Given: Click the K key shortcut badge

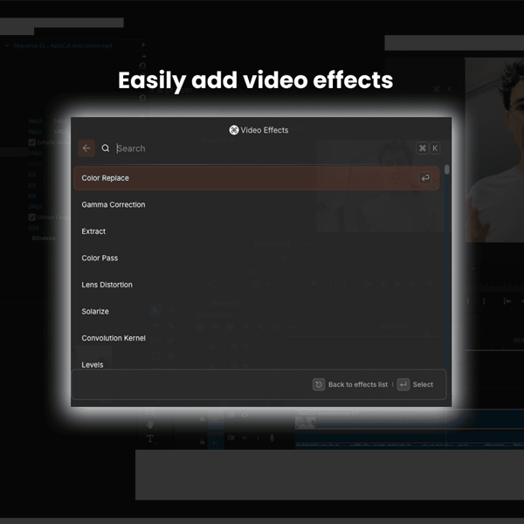Looking at the screenshot, I should click(435, 148).
